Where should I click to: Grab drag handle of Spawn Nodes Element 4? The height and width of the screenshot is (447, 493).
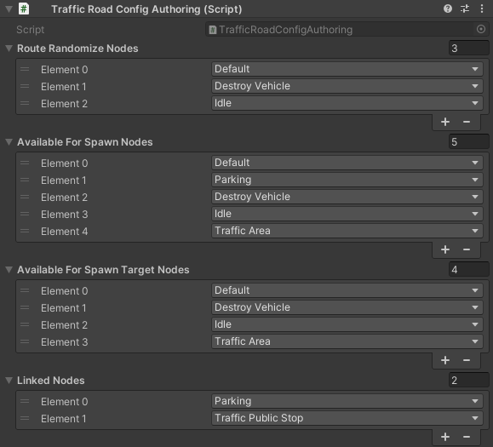(25, 231)
